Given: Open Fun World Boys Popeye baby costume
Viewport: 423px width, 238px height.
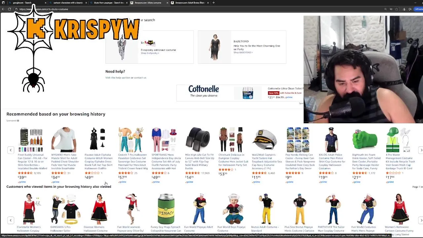Looking at the screenshot, I should pyautogui.click(x=233, y=209).
